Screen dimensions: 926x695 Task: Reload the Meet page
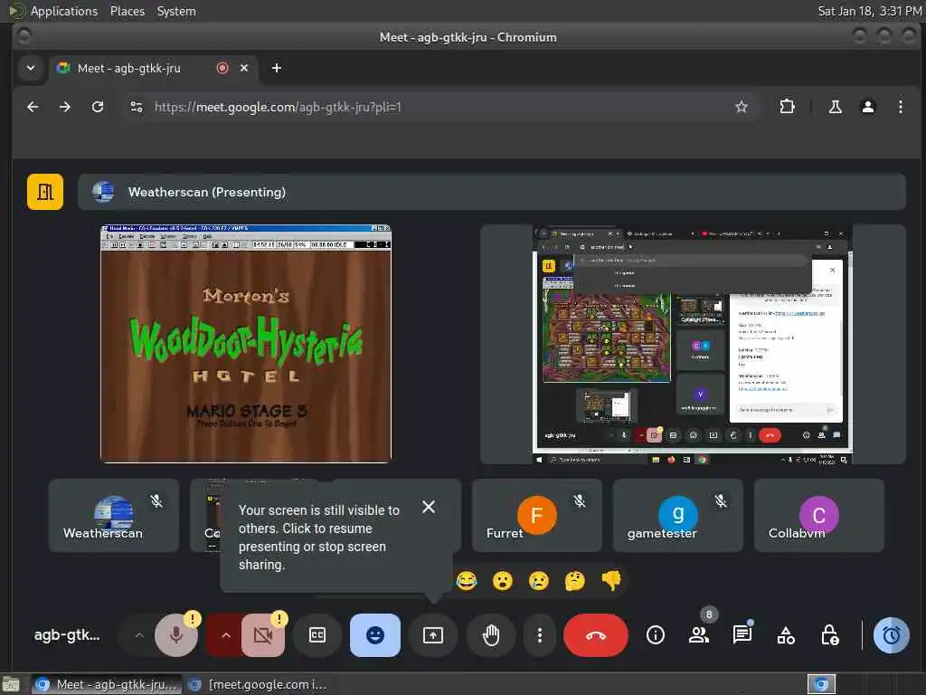[98, 107]
